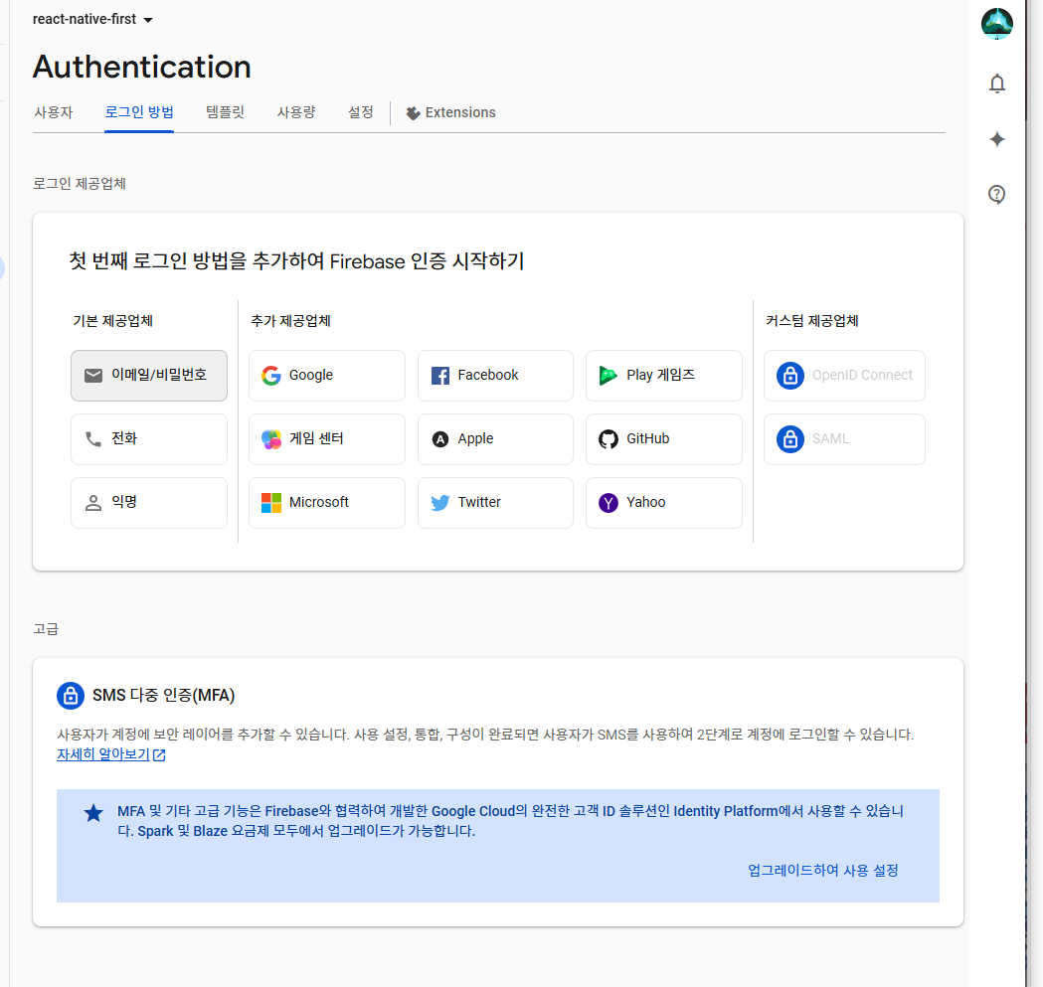The height and width of the screenshot is (987, 1043).
Task: Click the 첫 번째 로그인 방법을 추가하여 heading
Action: (296, 261)
